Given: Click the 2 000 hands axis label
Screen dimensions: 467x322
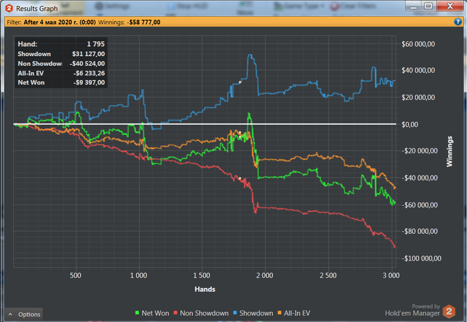Looking at the screenshot, I should point(265,275).
